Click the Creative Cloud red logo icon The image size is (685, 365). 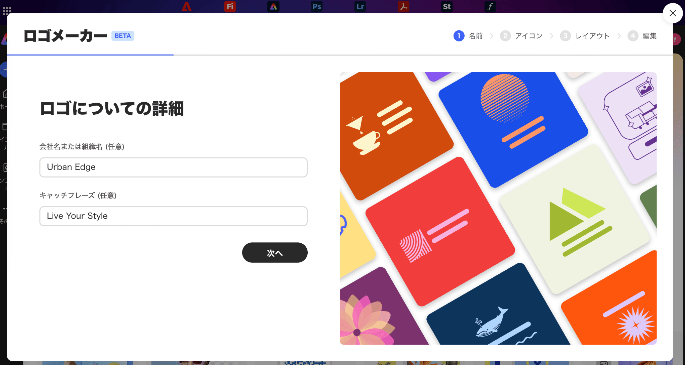(187, 6)
